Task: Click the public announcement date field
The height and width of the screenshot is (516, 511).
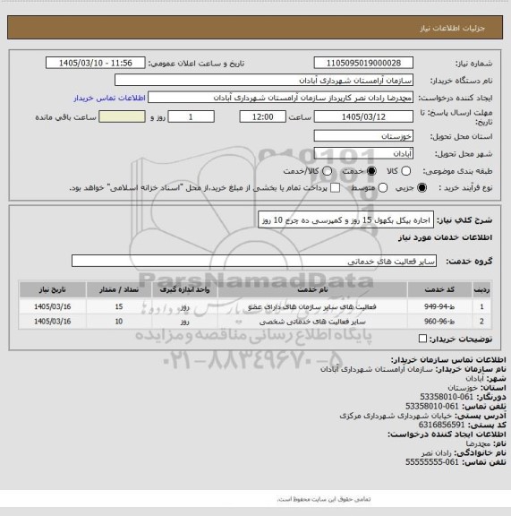Action: pyautogui.click(x=96, y=63)
